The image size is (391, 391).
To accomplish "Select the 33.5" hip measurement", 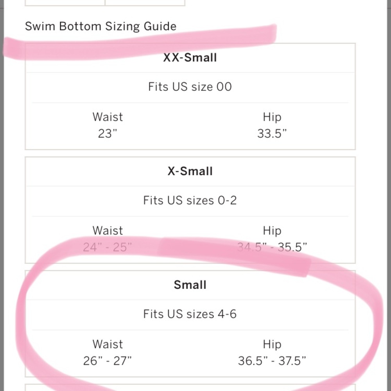I will [x=272, y=134].
